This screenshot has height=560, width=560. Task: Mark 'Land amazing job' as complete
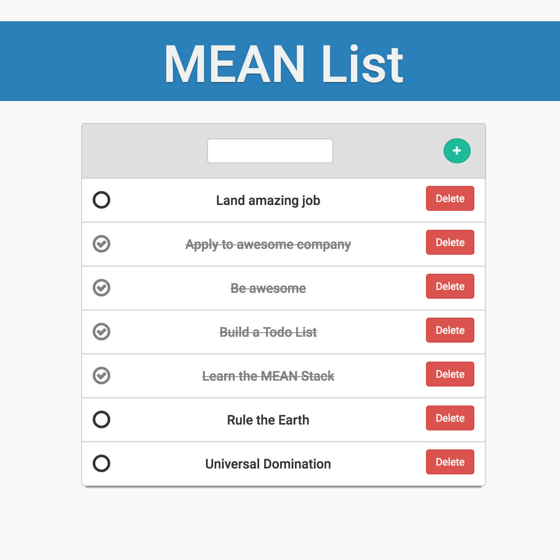101,200
